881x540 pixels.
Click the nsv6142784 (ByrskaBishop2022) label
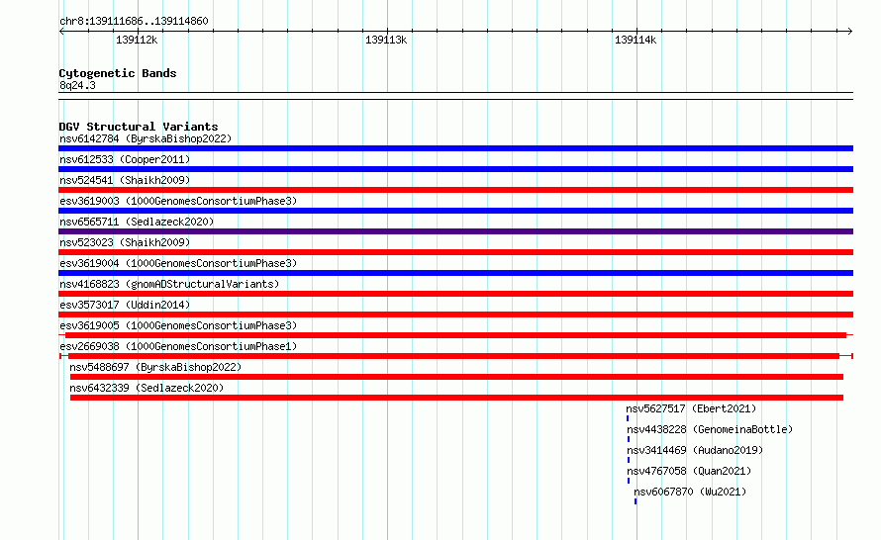pos(146,138)
